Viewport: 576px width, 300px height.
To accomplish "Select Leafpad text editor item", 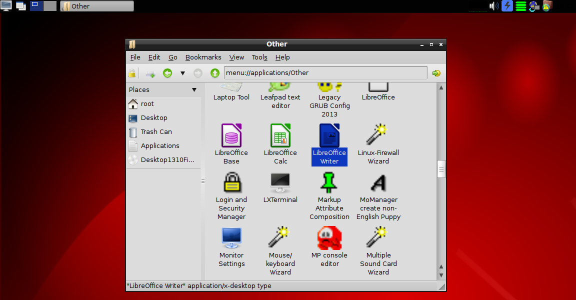I will click(280, 97).
